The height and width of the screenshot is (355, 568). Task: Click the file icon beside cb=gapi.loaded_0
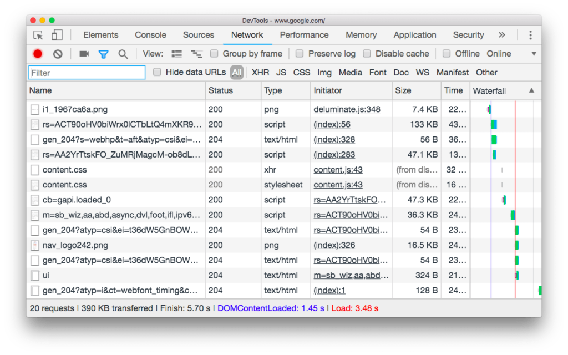pyautogui.click(x=35, y=200)
